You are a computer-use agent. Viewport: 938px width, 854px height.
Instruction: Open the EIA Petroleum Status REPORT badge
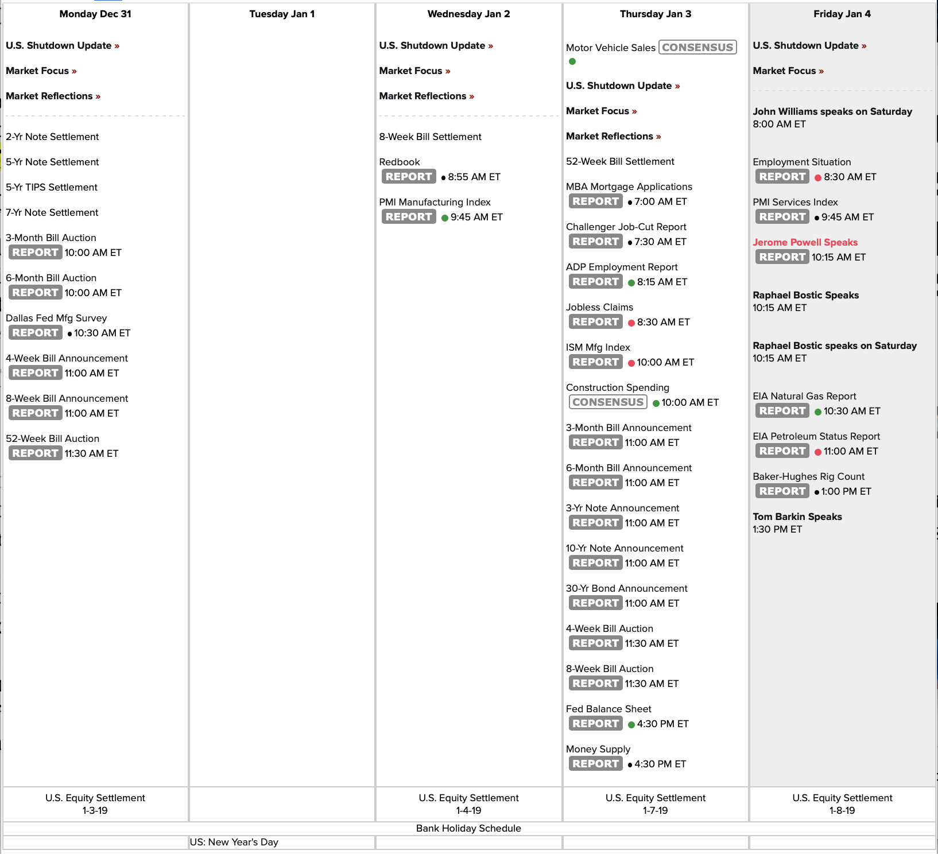[x=782, y=451]
